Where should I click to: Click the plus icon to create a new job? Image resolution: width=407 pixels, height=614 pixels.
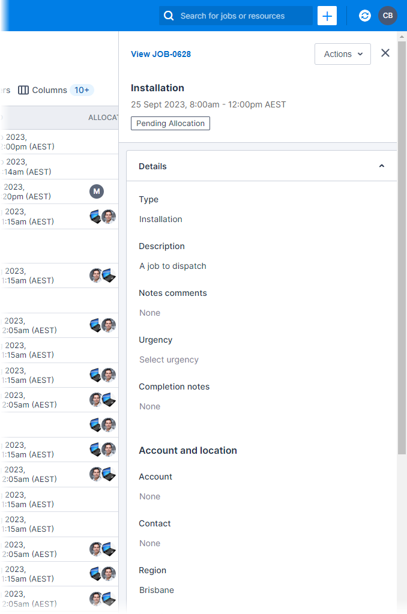[x=327, y=16]
